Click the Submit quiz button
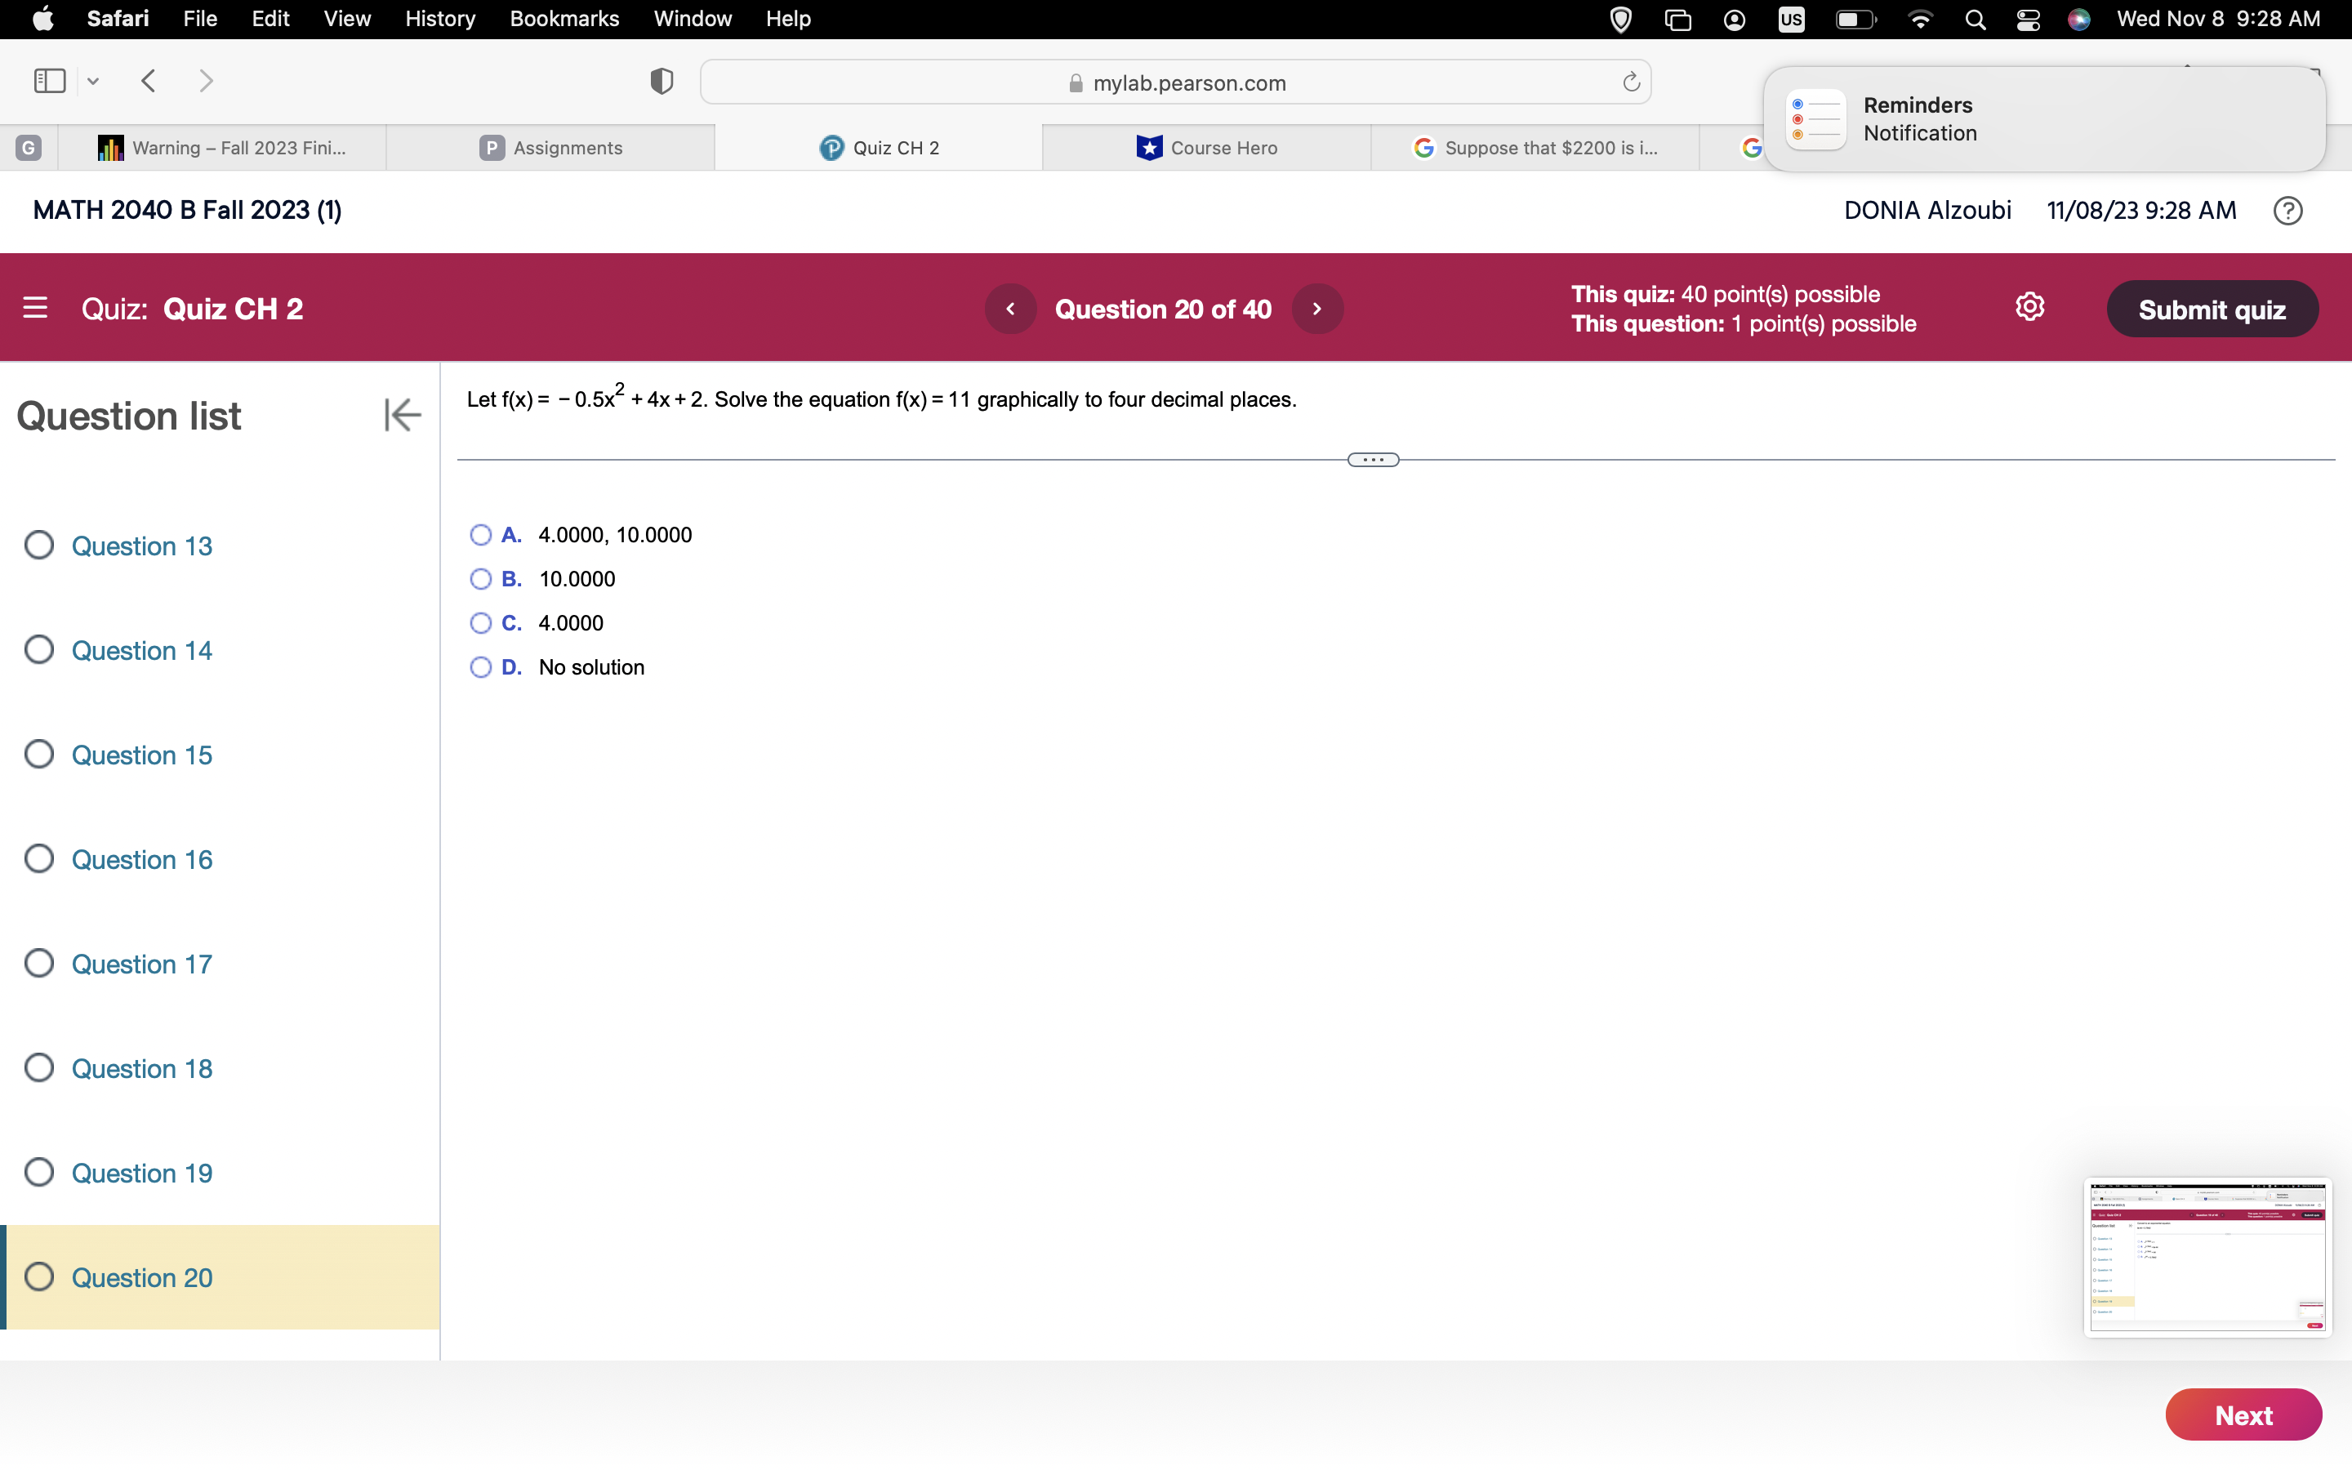Image resolution: width=2352 pixels, height=1470 pixels. pos(2212,308)
